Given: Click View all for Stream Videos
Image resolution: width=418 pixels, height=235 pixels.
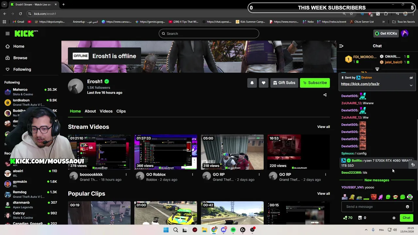Looking at the screenshot, I should [x=324, y=127].
